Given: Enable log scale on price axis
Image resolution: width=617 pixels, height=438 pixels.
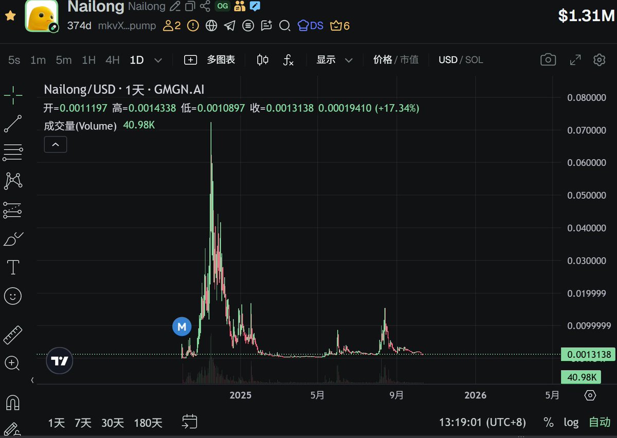Looking at the screenshot, I should click(x=571, y=422).
